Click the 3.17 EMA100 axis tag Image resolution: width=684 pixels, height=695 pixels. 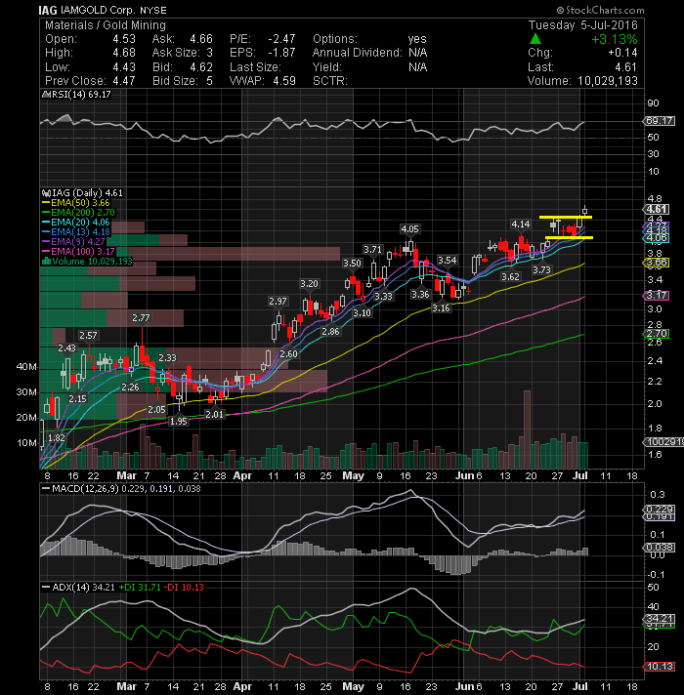tap(657, 295)
